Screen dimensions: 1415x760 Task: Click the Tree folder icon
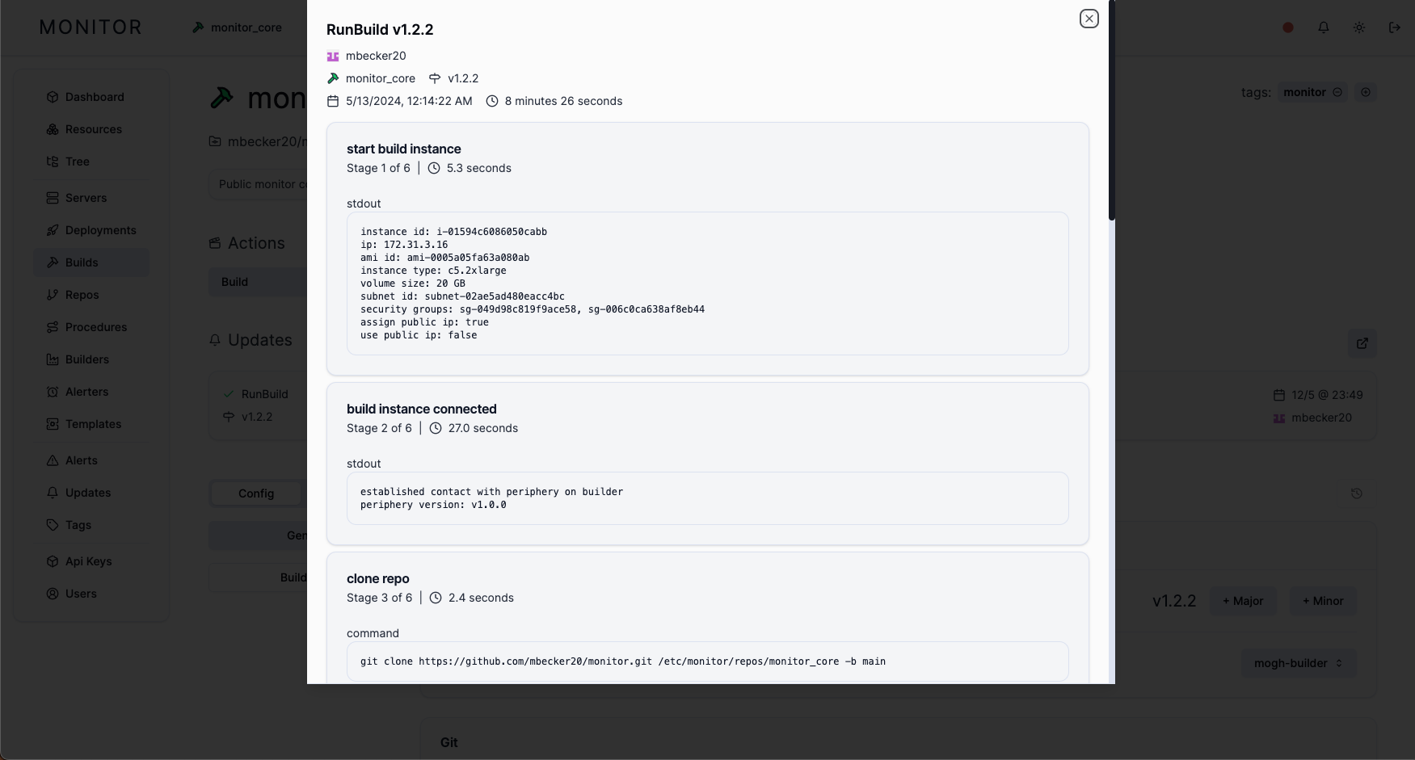tap(53, 162)
